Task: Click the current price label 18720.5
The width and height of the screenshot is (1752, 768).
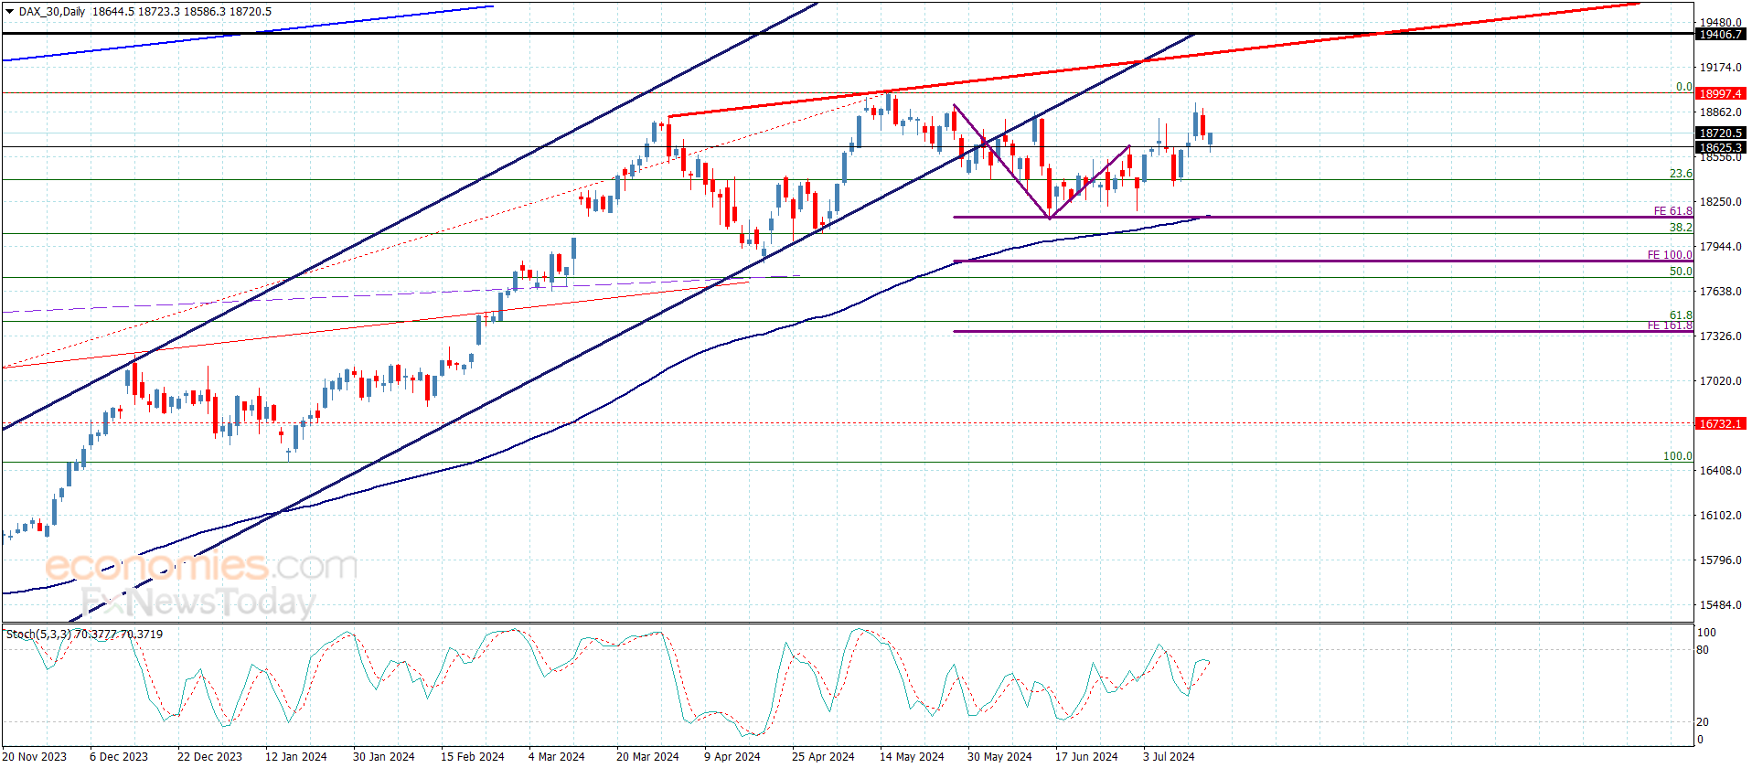Action: coord(1720,133)
